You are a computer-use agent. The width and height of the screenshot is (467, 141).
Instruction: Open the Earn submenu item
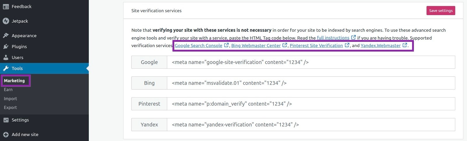[x=8, y=90]
